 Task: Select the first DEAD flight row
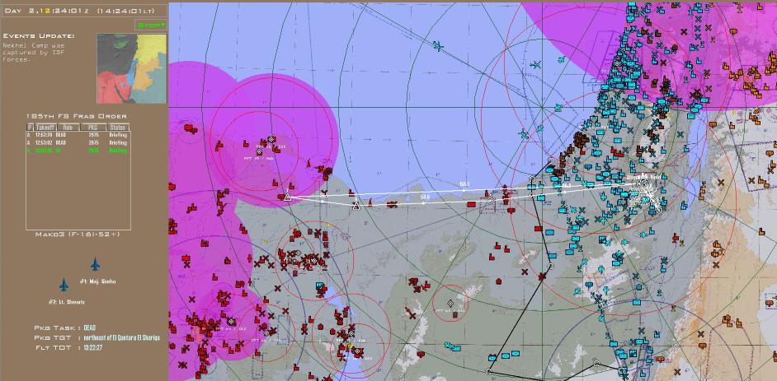78,135
